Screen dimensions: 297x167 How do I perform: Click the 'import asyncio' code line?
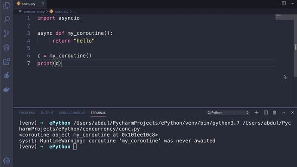click(x=58, y=18)
